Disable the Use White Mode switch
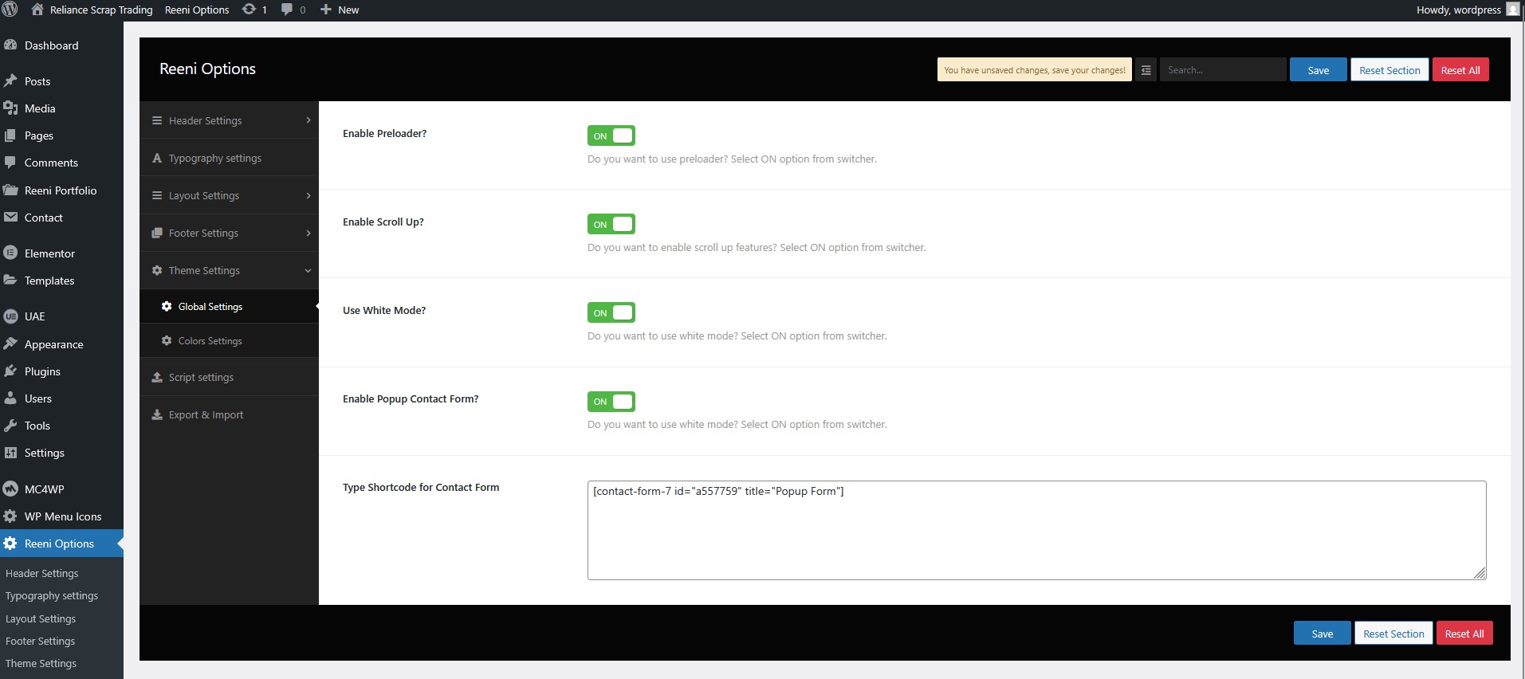 point(611,312)
